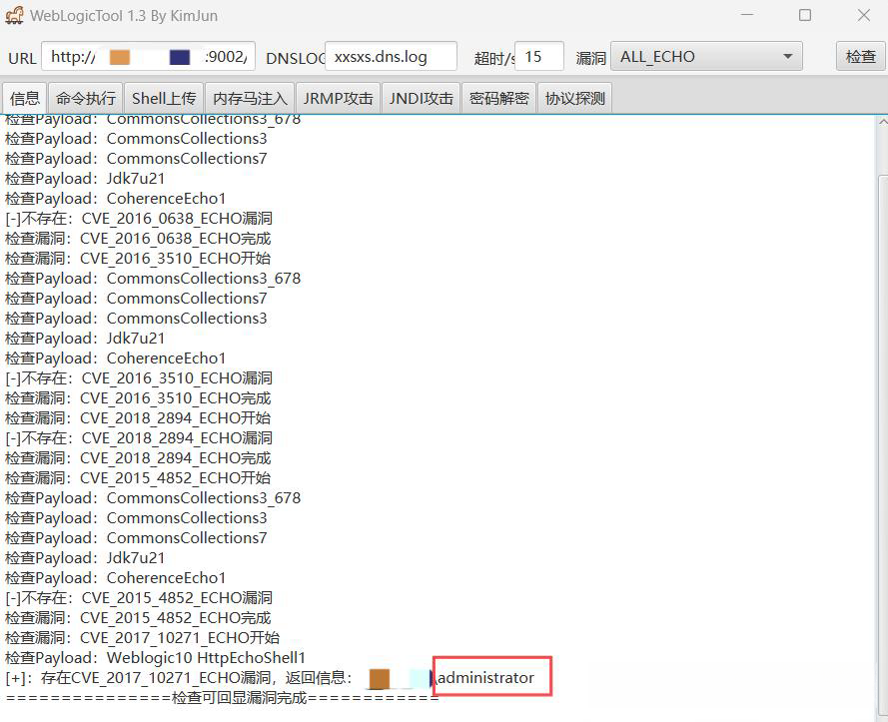
Task: Click the line '检查漏洞: CVE_2018_2894_ECHO开始'
Action: coord(138,417)
